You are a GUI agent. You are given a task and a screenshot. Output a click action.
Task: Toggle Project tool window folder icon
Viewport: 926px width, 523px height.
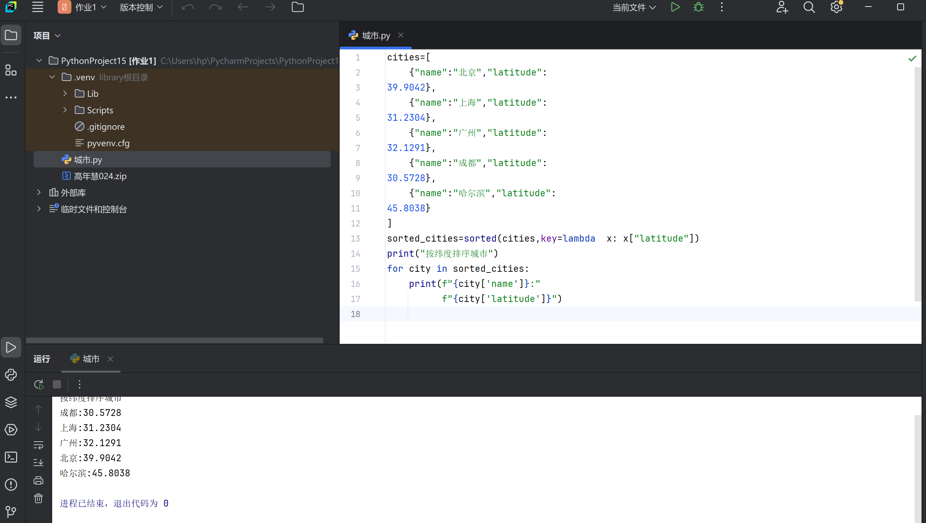point(11,35)
